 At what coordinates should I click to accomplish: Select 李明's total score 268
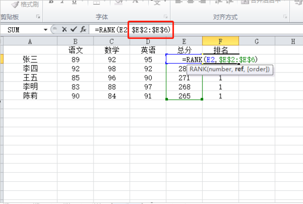184,87
